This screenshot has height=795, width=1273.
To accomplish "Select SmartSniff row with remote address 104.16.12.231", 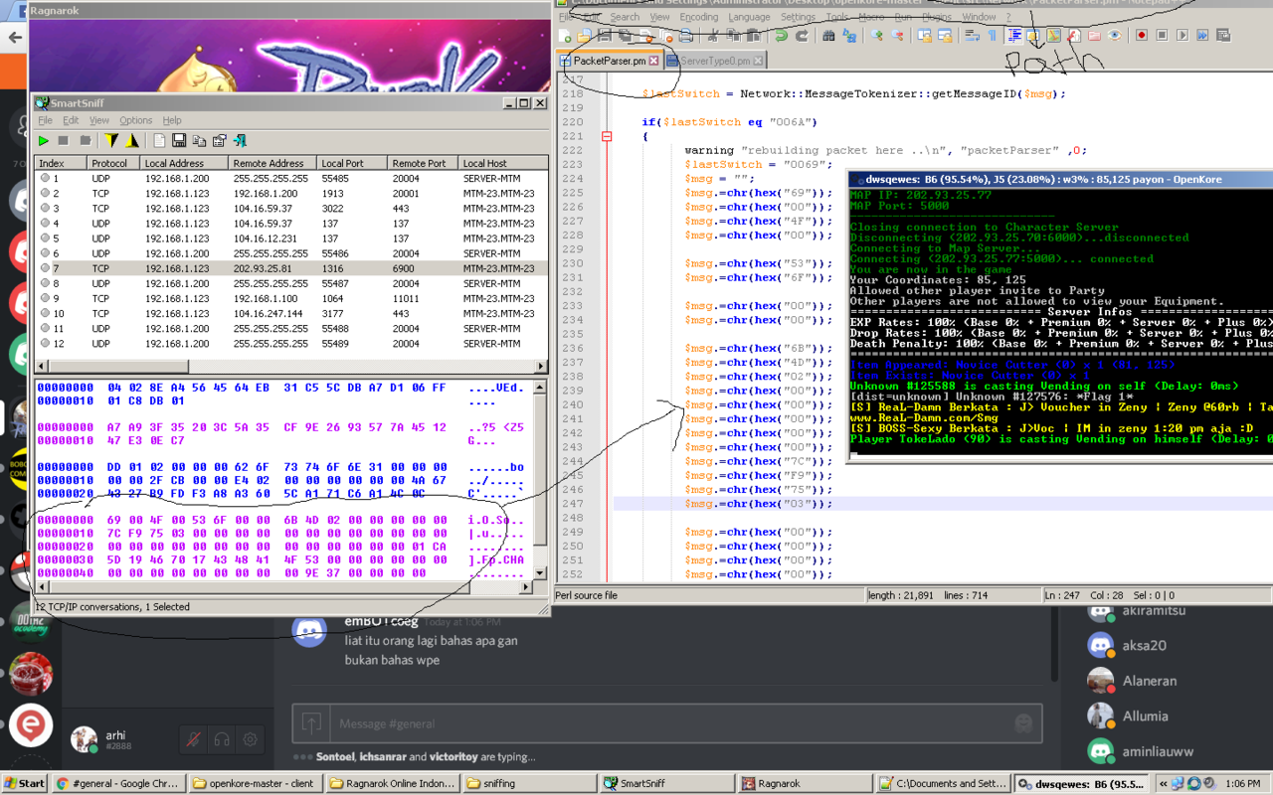I will (x=291, y=238).
